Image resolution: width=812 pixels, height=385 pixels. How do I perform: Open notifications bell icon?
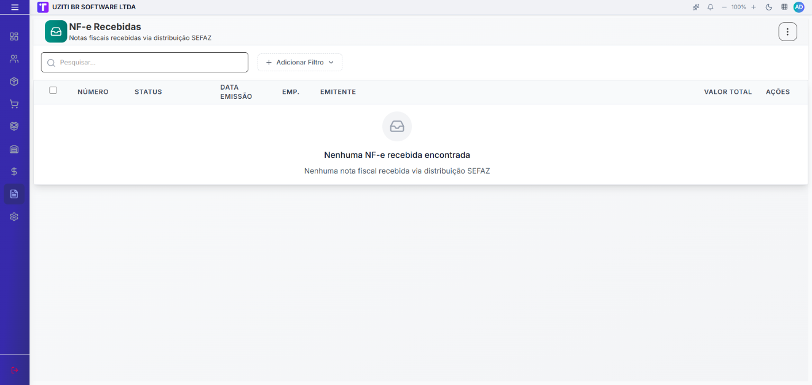[x=710, y=7]
